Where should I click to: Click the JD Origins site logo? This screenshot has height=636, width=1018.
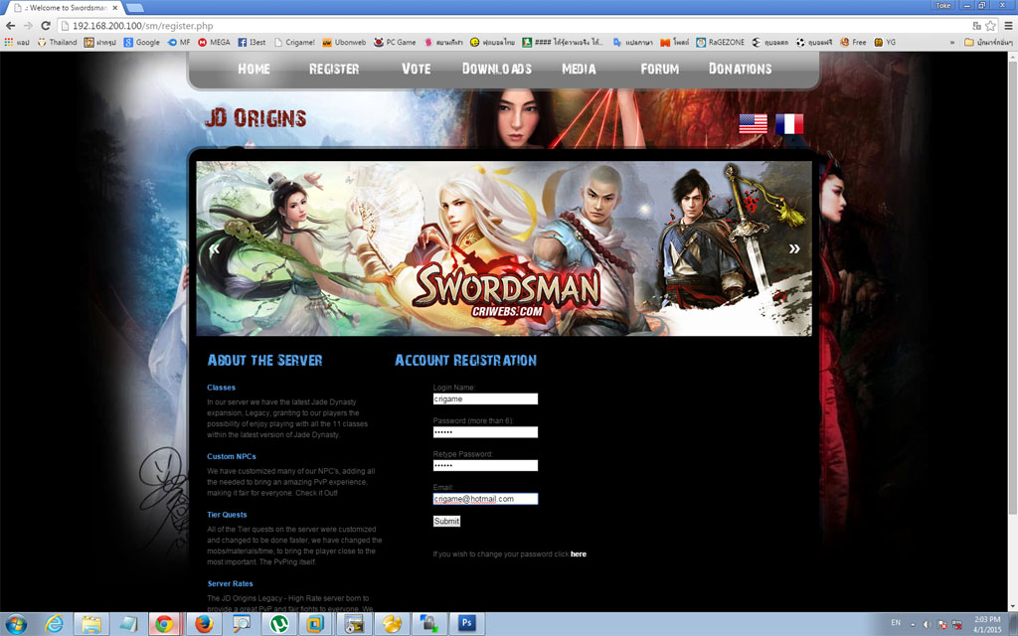[255, 118]
